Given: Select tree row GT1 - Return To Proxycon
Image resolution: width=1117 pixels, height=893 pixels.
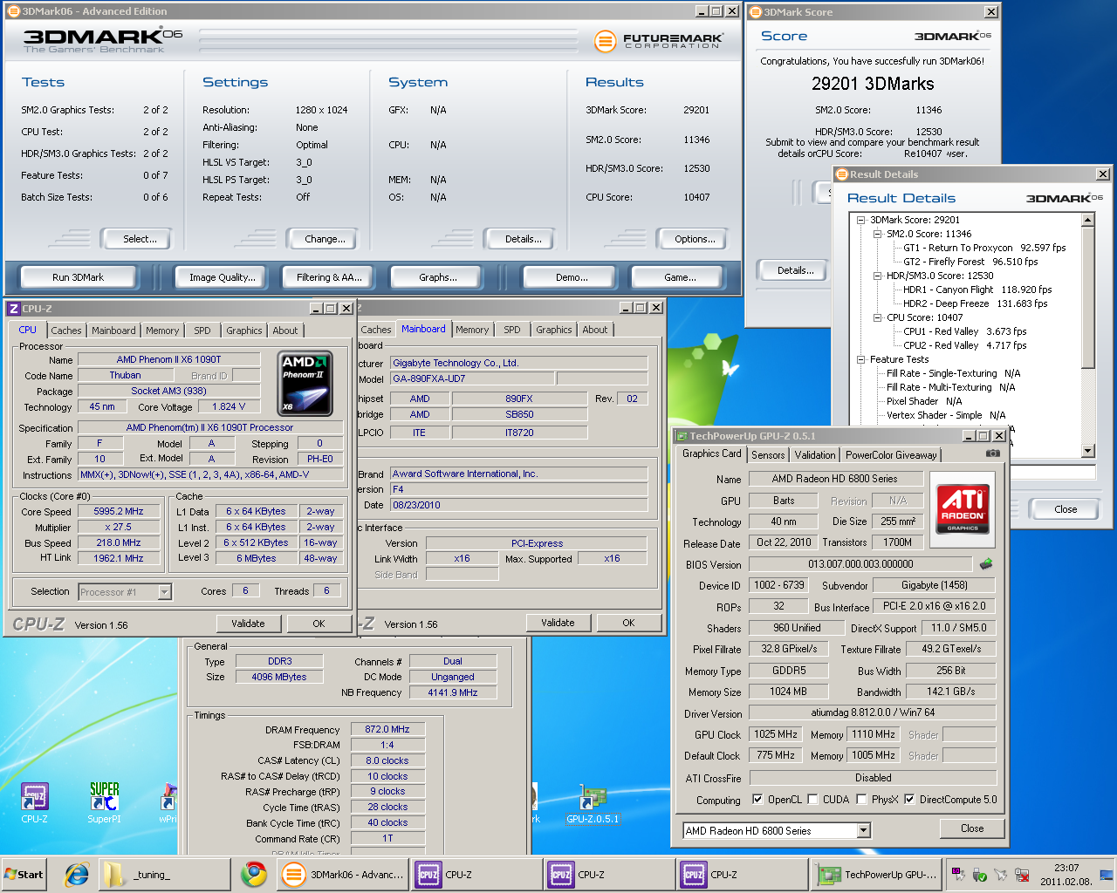Looking at the screenshot, I should 984,248.
